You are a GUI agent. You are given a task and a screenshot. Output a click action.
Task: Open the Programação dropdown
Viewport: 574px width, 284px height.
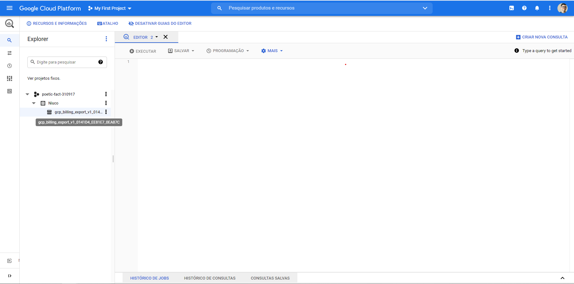click(x=228, y=51)
